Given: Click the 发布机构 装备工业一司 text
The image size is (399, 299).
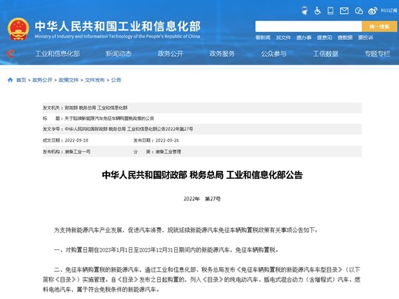Looking at the screenshot, I should pyautogui.click(x=66, y=151).
